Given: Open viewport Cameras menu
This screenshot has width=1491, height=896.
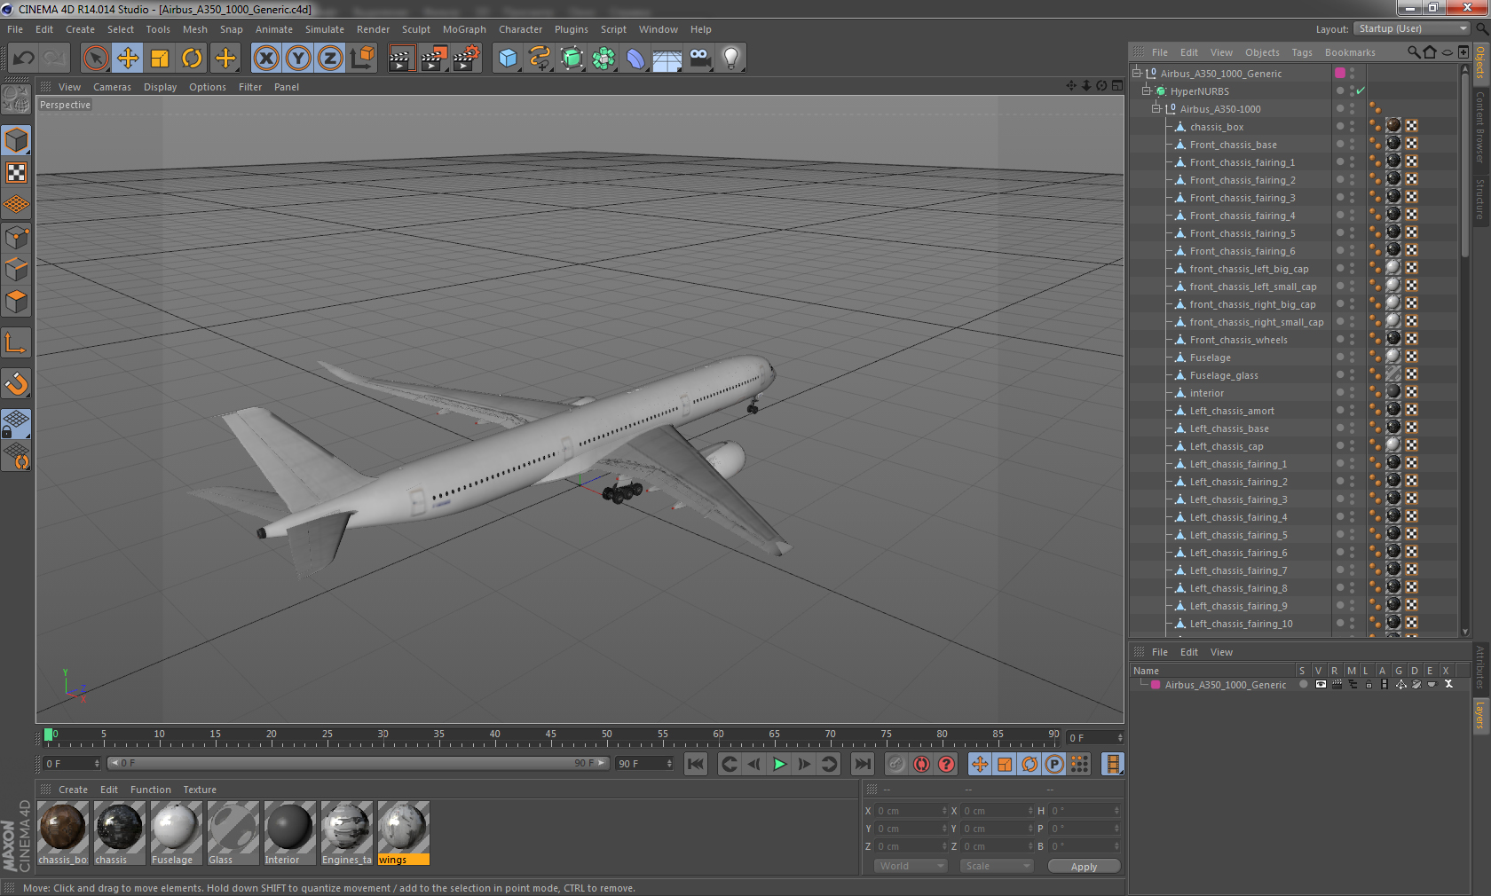Looking at the screenshot, I should click(112, 87).
